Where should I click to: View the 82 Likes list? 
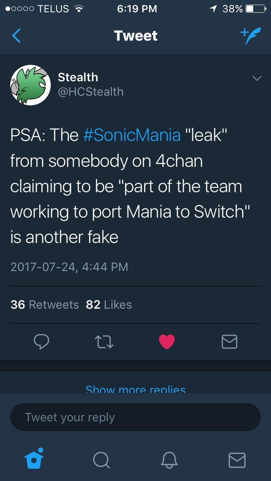click(108, 304)
